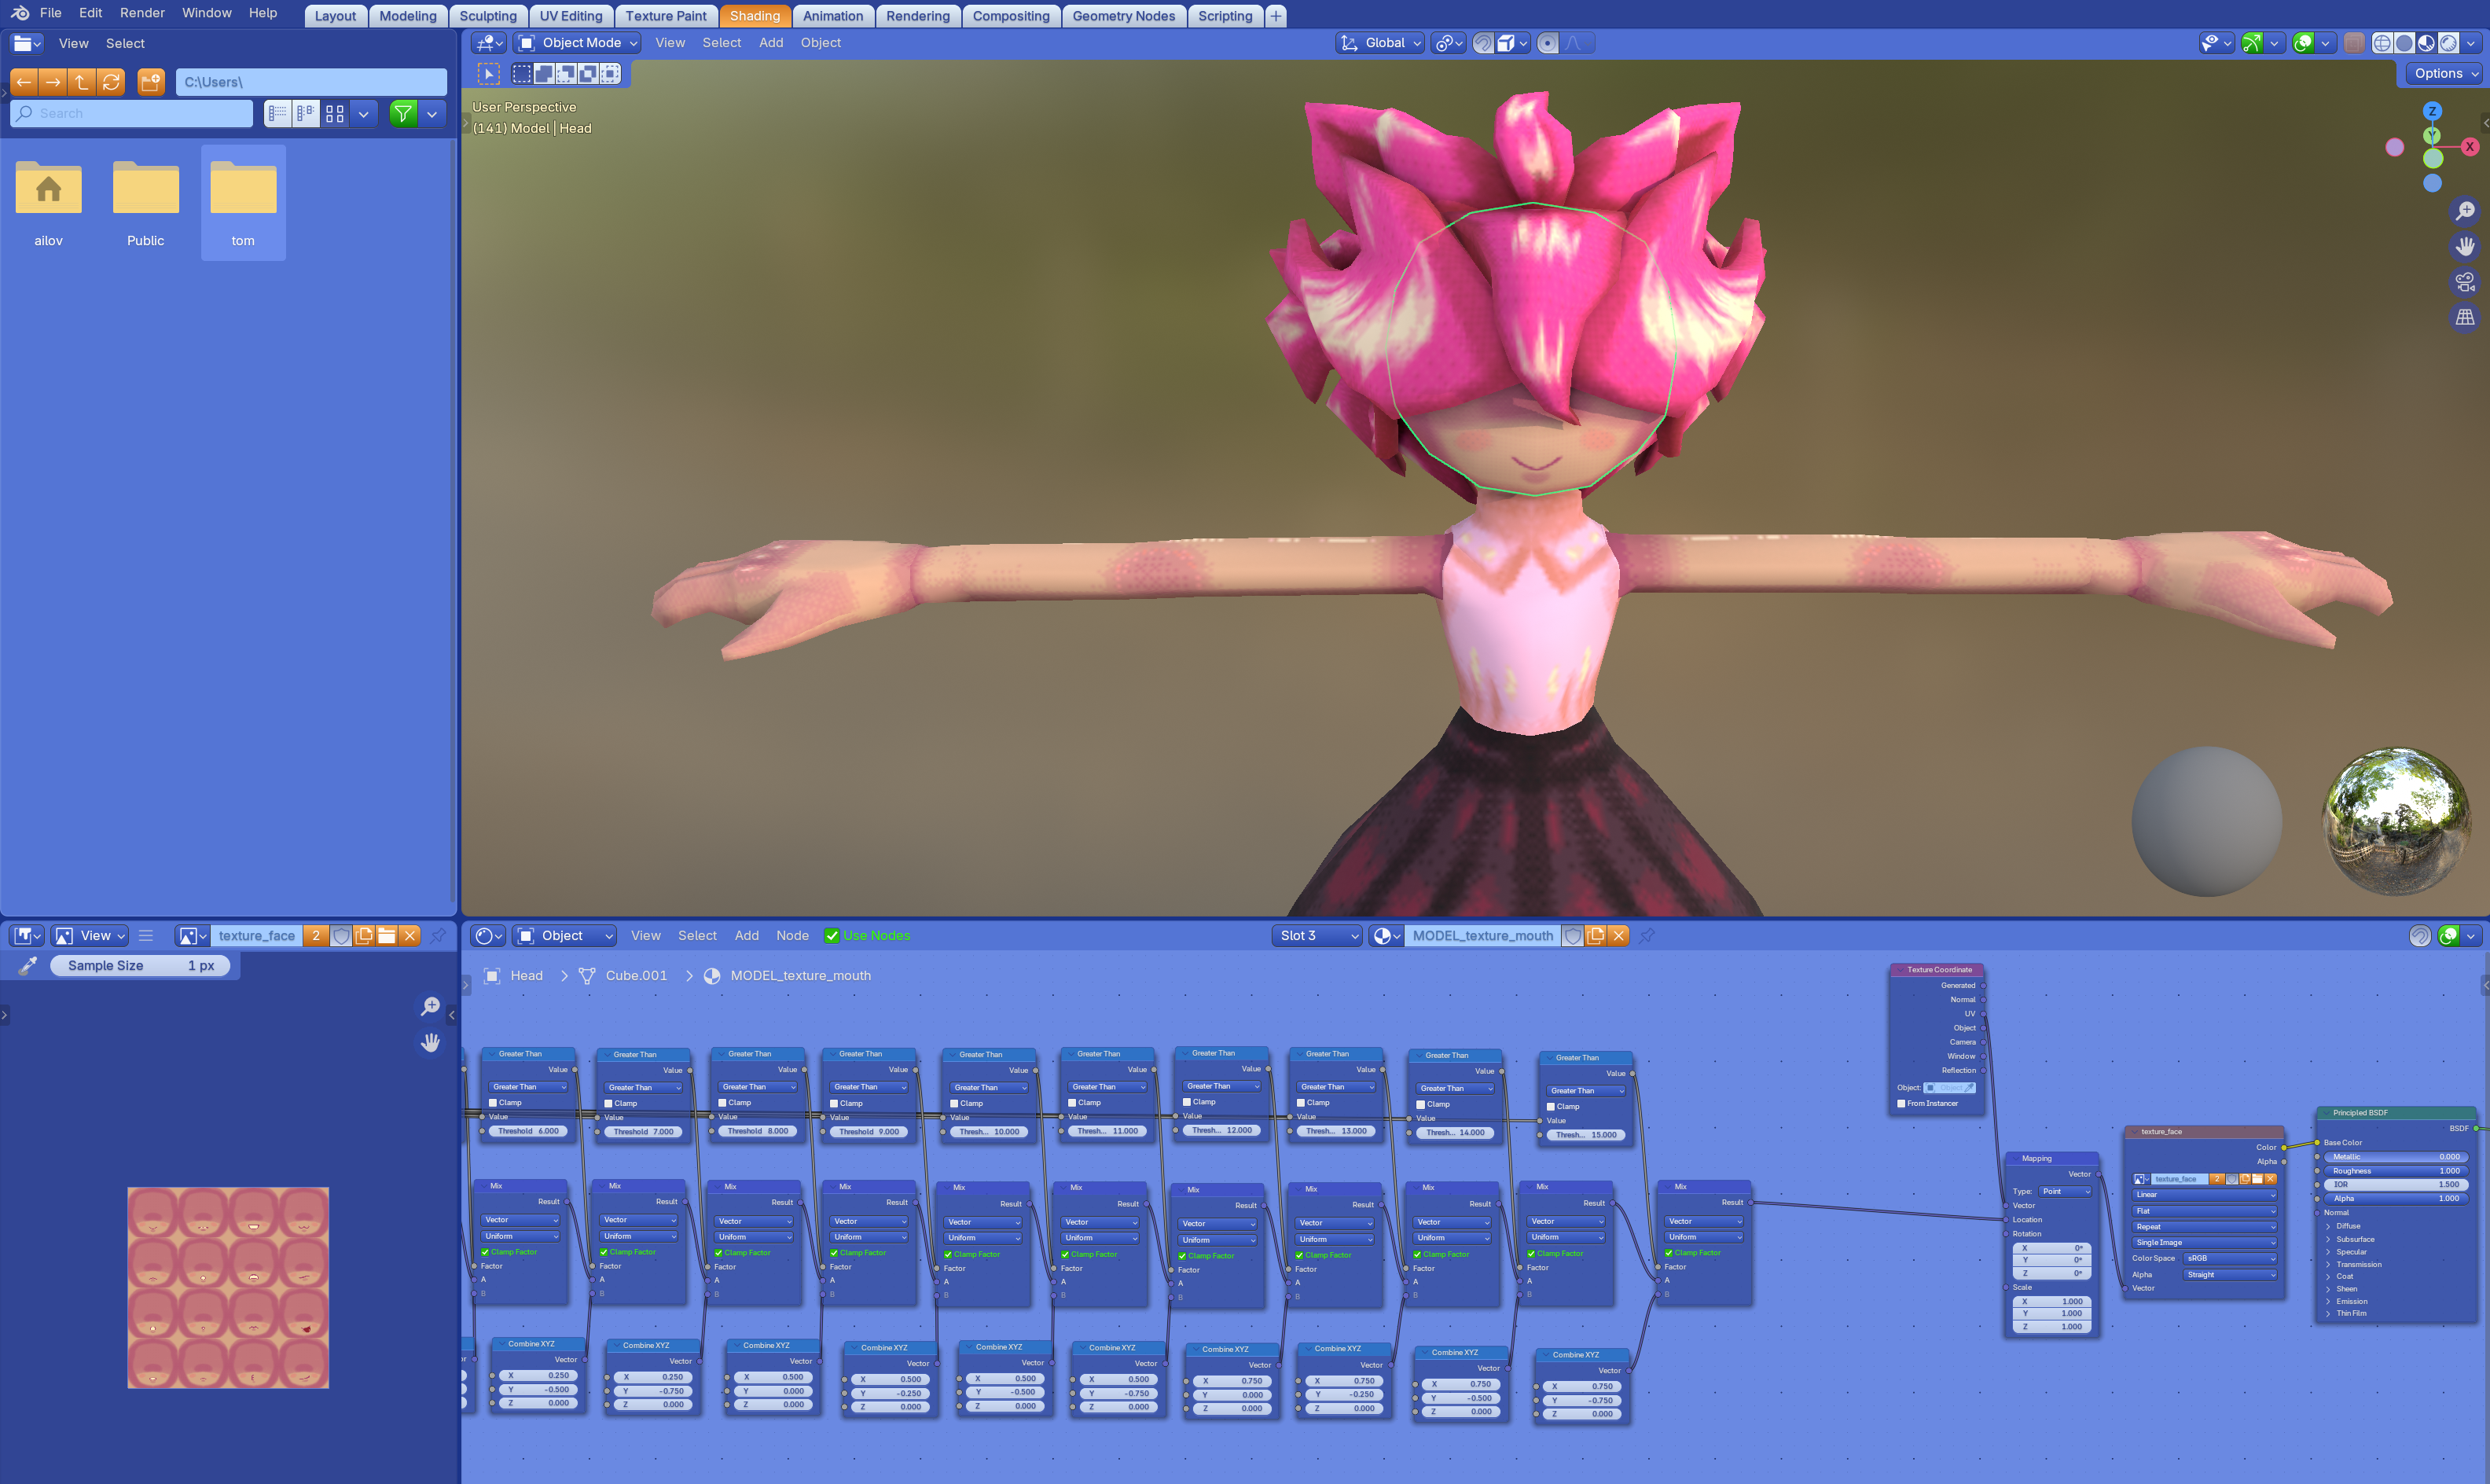Open the Slot 3 material slot dropdown
2490x1484 pixels.
1319,936
